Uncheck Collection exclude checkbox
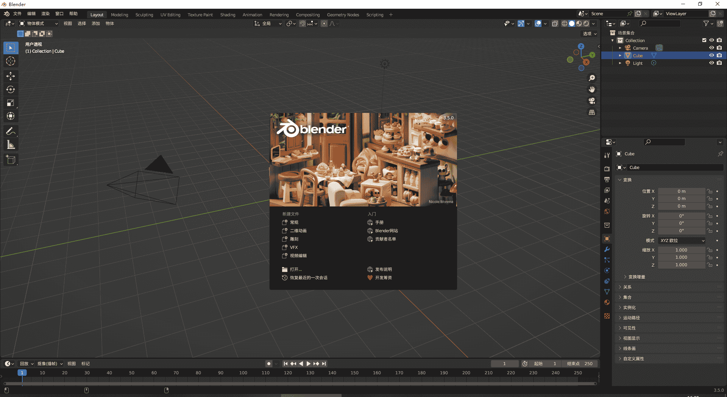Image resolution: width=727 pixels, height=397 pixels. (x=704, y=40)
